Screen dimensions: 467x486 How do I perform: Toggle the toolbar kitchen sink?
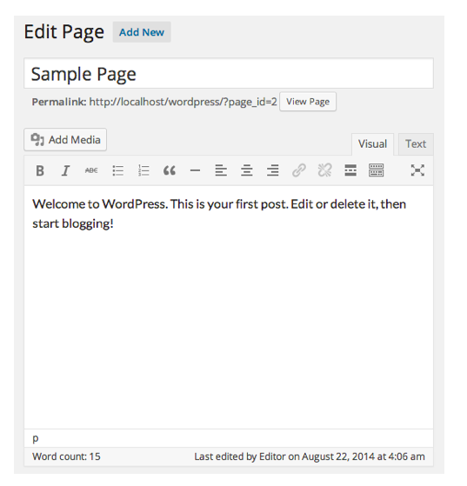point(377,170)
